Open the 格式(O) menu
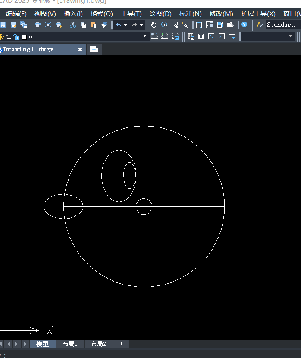Viewport: 301px width, 358px height. pyautogui.click(x=101, y=14)
